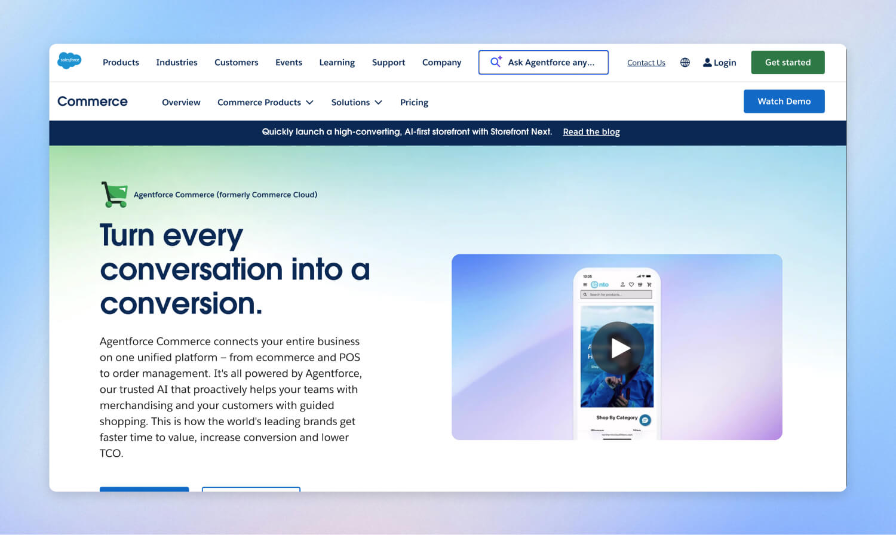Click the Agentforce search sparkle icon
Viewport: 896px width, 535px height.
[496, 62]
